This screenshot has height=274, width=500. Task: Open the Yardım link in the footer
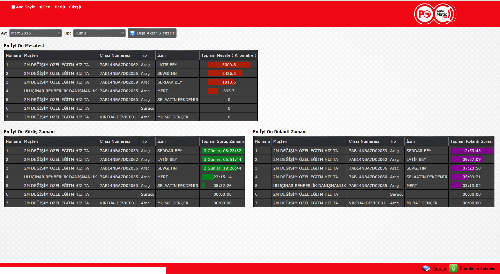(x=439, y=268)
